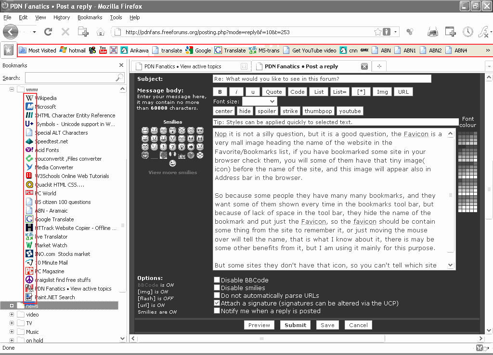Expand the TV bookmarks folder
This screenshot has height=355, width=493.
click(x=12, y=323)
